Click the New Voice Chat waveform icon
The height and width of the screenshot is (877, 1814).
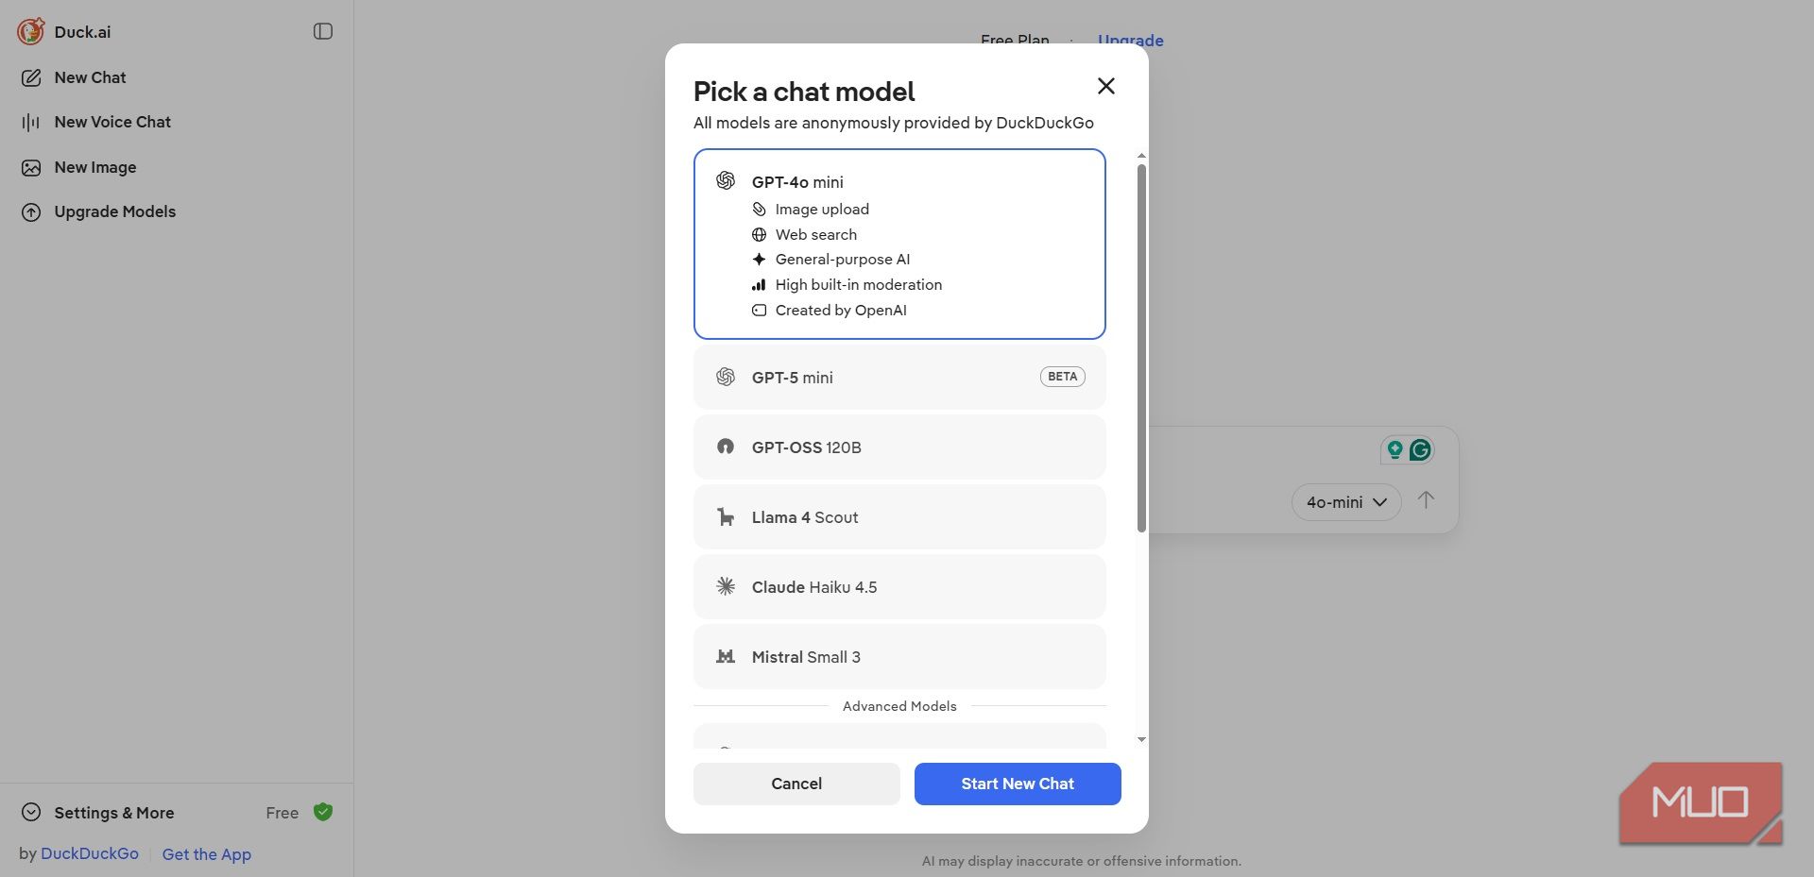tap(31, 122)
